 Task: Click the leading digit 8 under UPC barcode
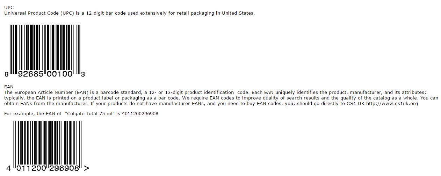click(7, 74)
